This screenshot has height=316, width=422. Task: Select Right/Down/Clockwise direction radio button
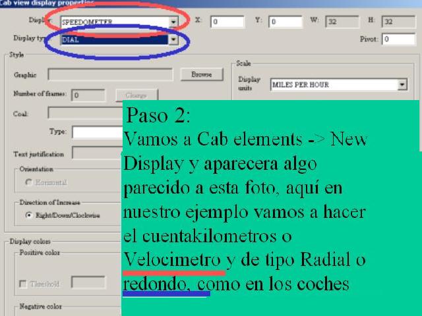click(x=28, y=215)
